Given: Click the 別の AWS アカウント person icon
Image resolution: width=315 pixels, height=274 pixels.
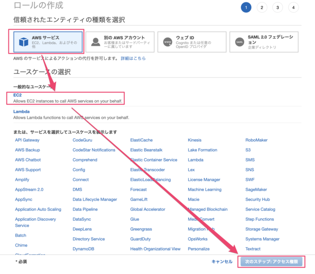Looking at the screenshot, I should coord(96,42).
